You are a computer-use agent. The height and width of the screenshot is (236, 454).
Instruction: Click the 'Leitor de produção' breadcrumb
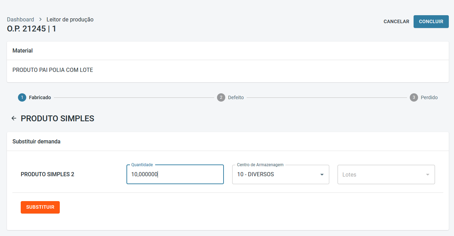[x=70, y=20]
